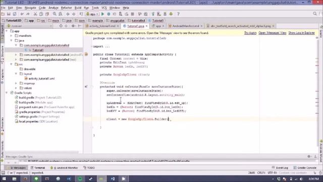The image size is (323, 182).
Task: Collapse Gradle Scripts node
Action: pos(7,93)
